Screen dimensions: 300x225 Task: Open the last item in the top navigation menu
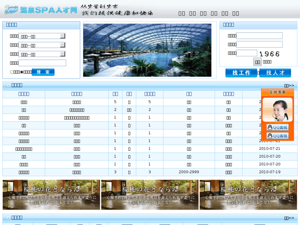236,13
